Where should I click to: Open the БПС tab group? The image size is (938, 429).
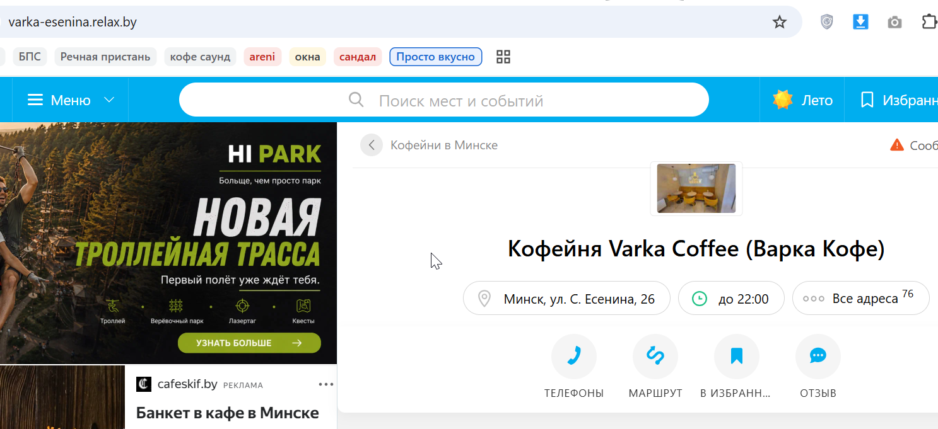30,57
